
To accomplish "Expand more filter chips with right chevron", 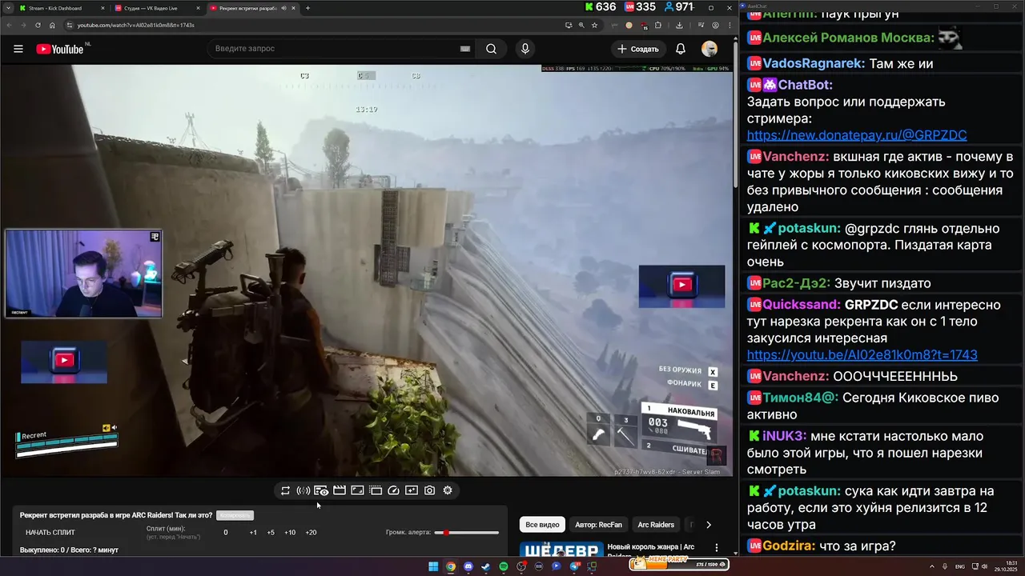I will (708, 525).
